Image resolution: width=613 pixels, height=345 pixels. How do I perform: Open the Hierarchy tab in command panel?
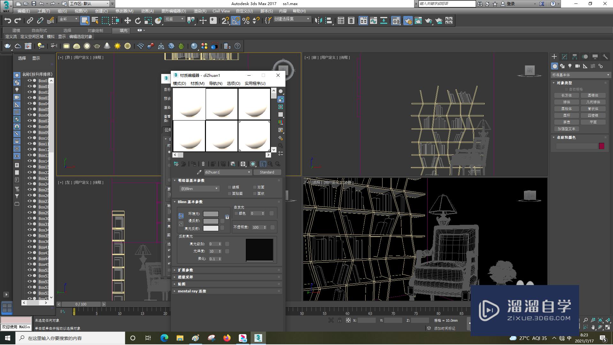[x=574, y=57]
